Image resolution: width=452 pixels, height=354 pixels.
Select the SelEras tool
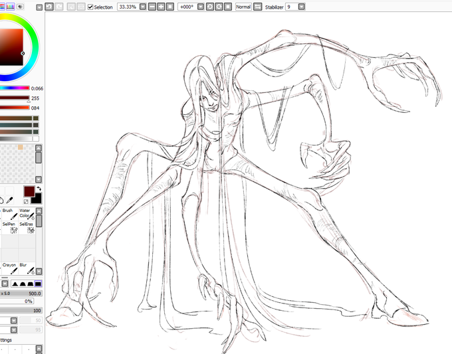(27, 228)
